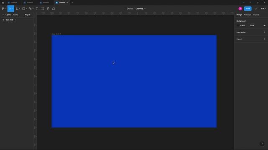Edit the background opacity 100% field

click(252, 25)
